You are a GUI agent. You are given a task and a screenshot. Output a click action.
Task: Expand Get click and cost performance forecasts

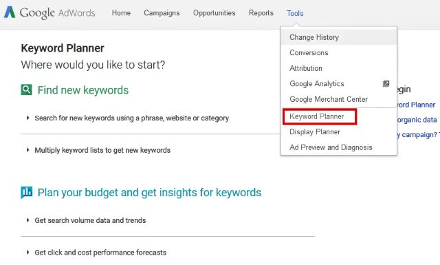100,253
